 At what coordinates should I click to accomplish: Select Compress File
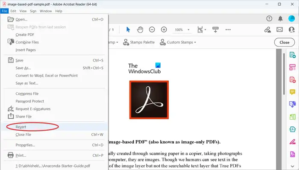(x=54, y=94)
